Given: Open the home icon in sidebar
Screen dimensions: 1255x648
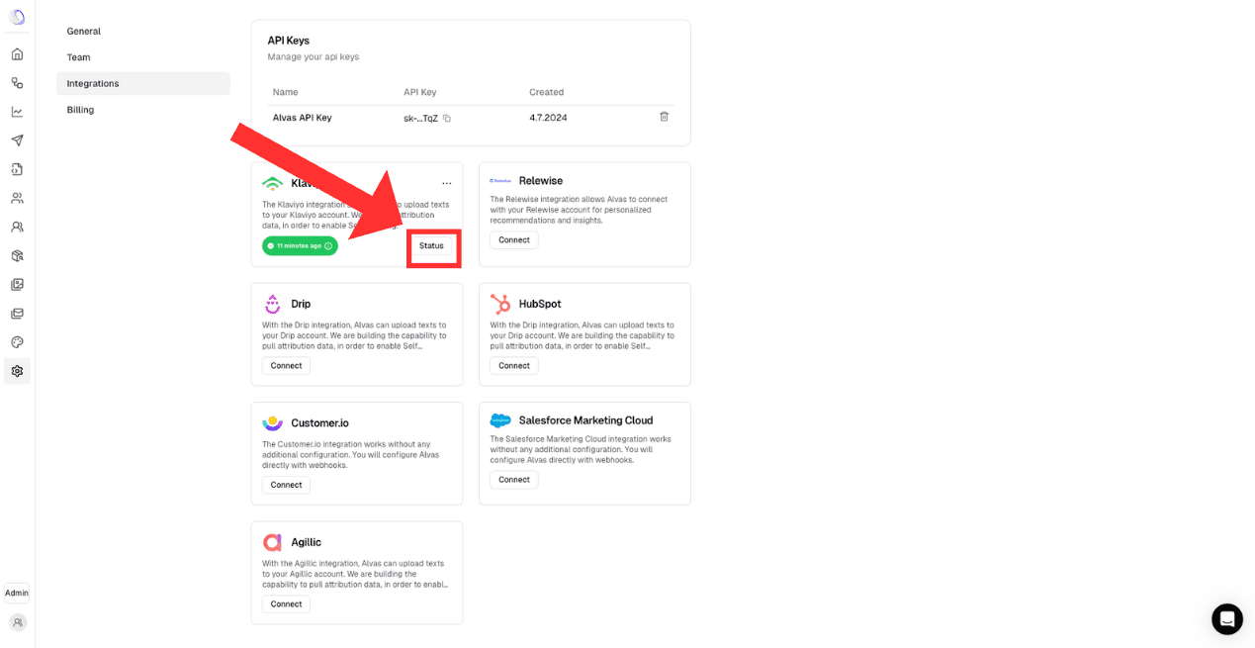Looking at the screenshot, I should click(x=17, y=54).
